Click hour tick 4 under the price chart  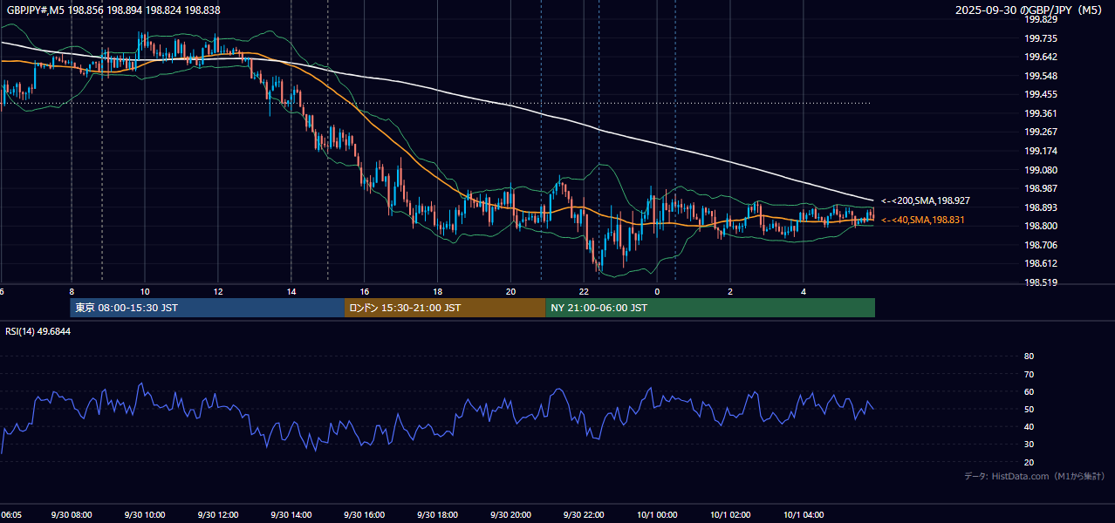[804, 292]
